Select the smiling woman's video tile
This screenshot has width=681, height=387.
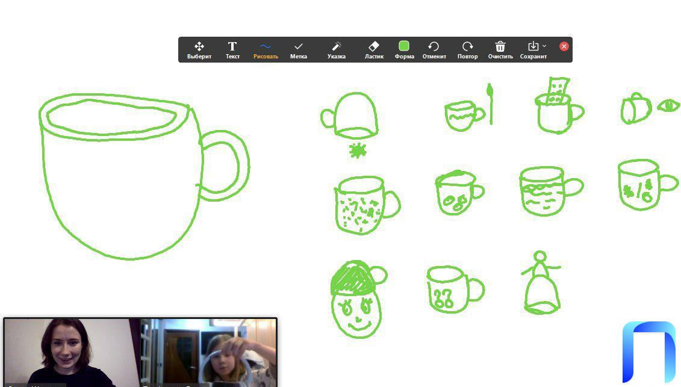click(x=72, y=352)
